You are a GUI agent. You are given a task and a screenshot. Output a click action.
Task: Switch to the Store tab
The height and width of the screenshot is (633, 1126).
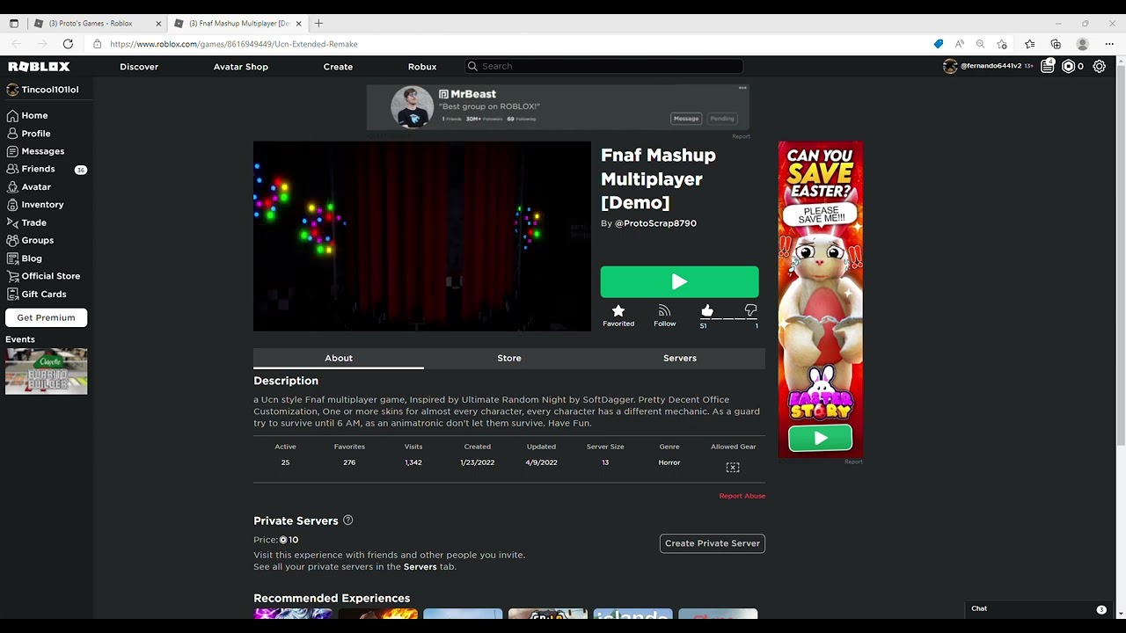pyautogui.click(x=509, y=358)
